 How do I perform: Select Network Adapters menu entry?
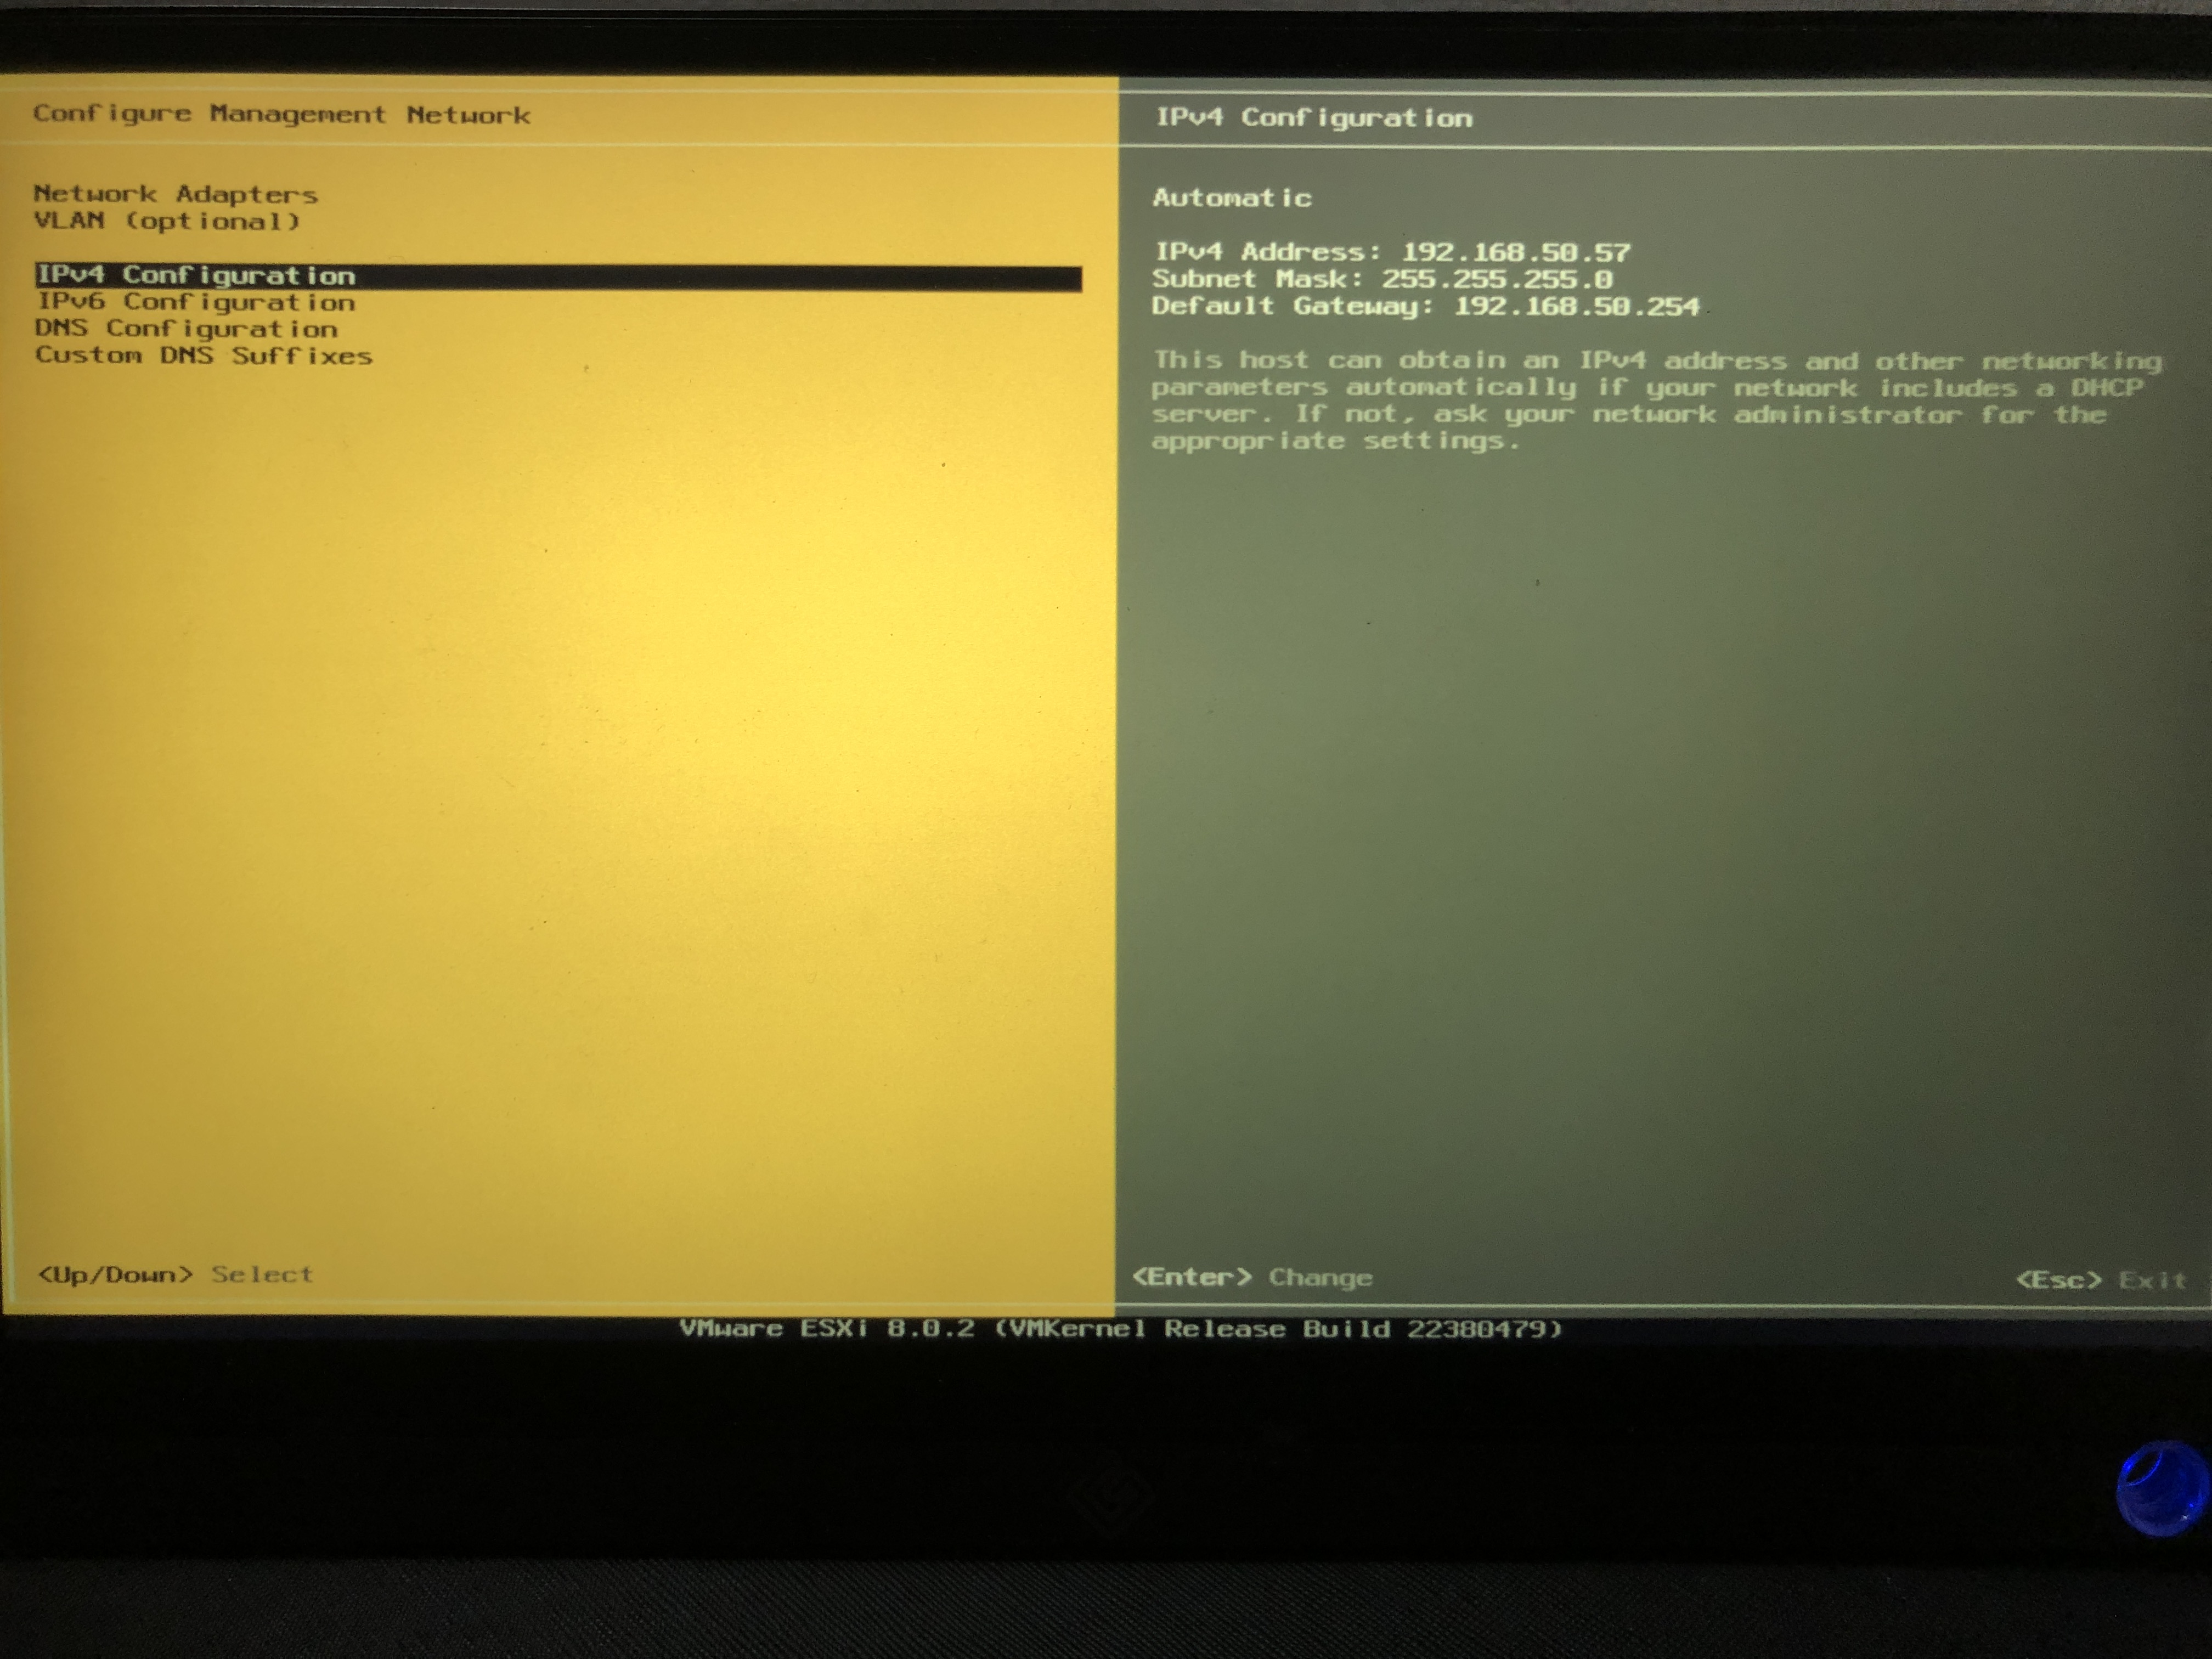click(176, 194)
